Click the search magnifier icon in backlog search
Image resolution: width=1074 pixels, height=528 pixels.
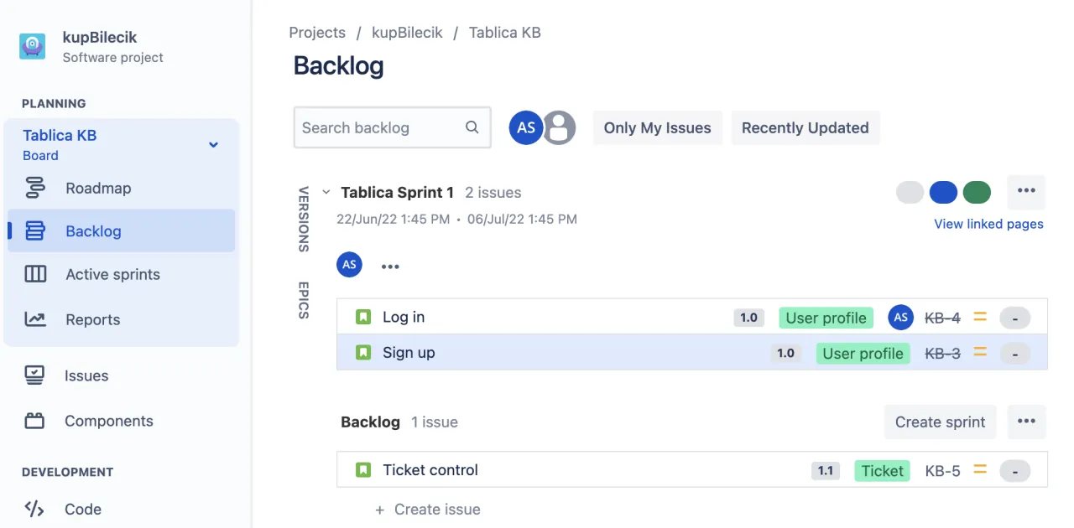472,127
